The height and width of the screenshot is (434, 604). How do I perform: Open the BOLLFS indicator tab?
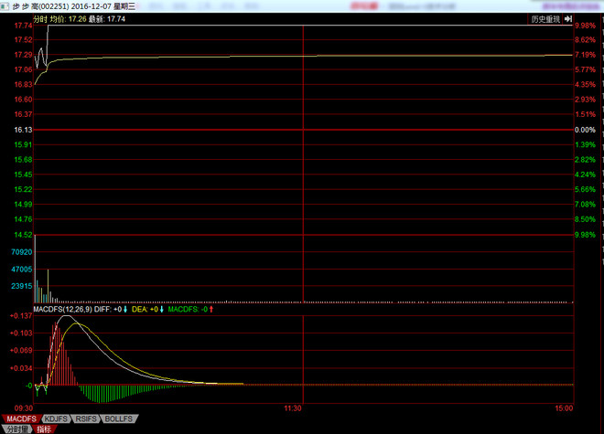point(118,418)
